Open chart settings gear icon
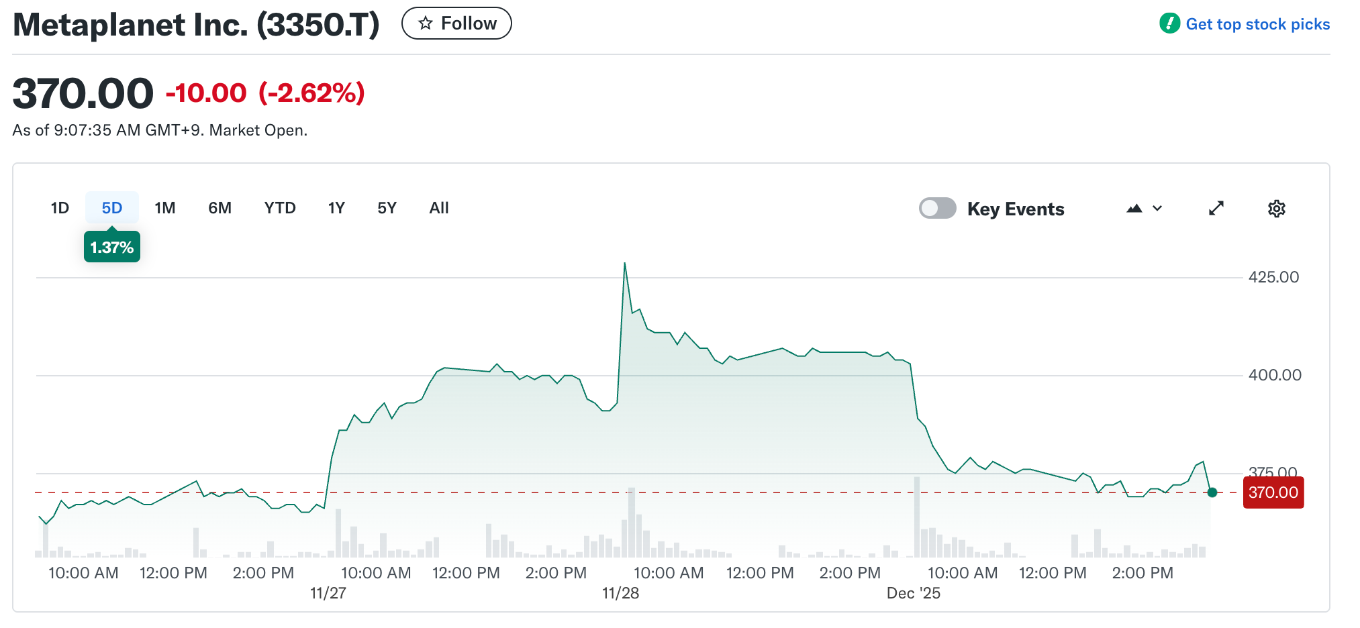 tap(1276, 209)
